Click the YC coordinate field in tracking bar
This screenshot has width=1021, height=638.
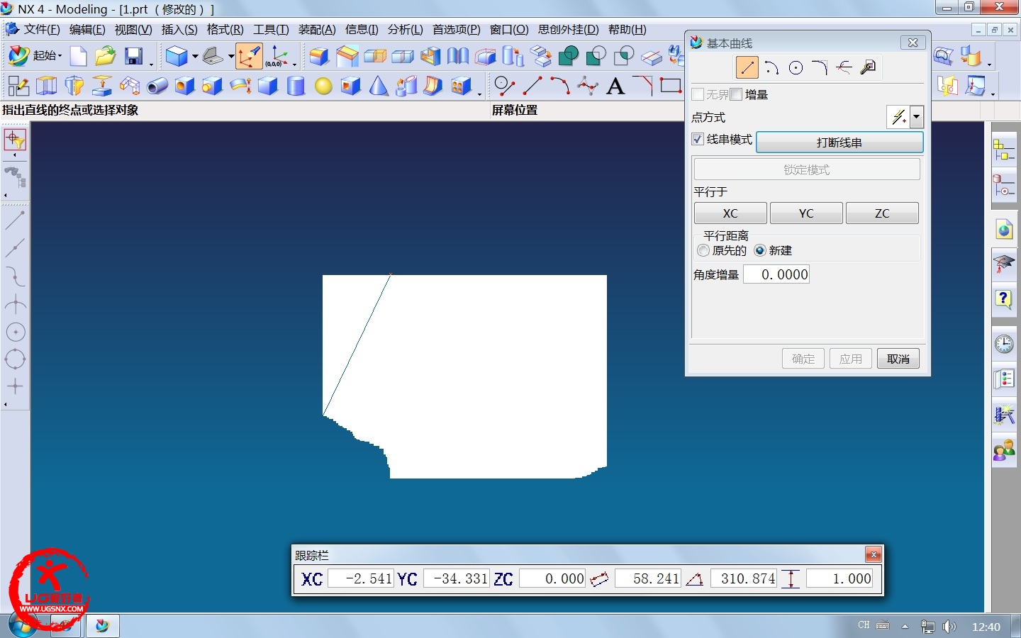pyautogui.click(x=456, y=578)
